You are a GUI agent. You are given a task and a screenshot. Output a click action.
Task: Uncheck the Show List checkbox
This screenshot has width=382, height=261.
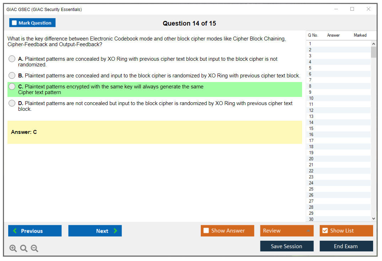(x=325, y=231)
